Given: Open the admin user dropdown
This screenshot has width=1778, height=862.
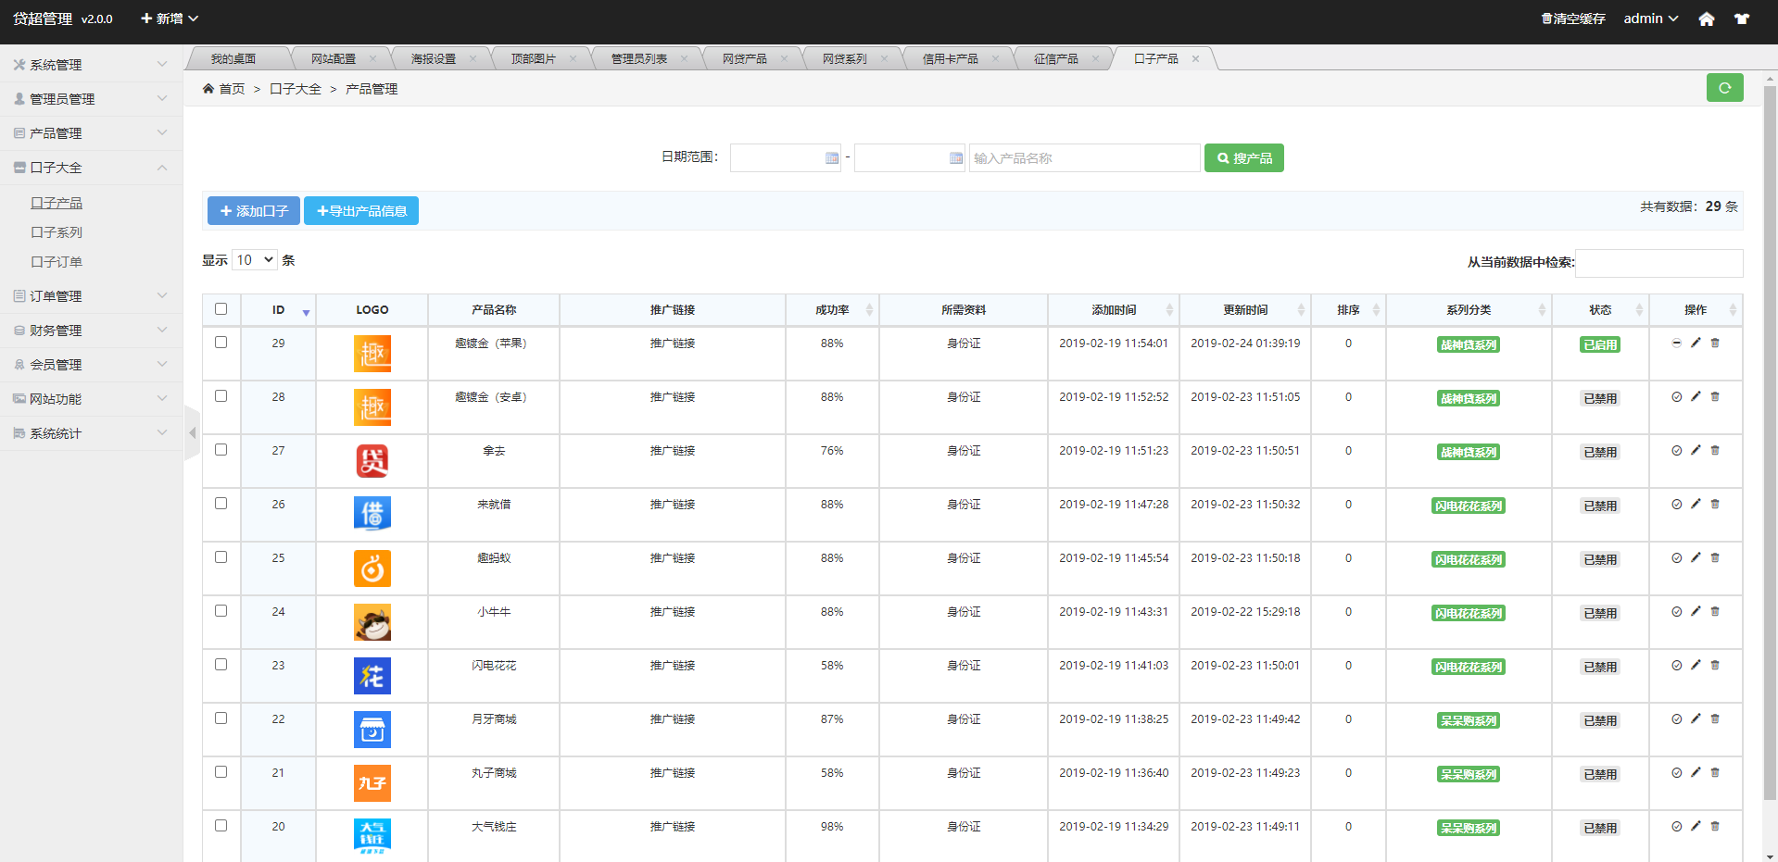Looking at the screenshot, I should (1651, 19).
